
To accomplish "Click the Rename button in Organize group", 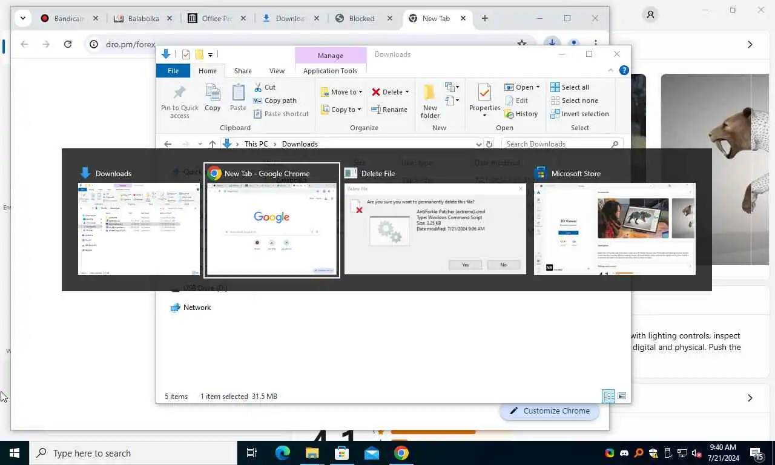I will pos(389,110).
